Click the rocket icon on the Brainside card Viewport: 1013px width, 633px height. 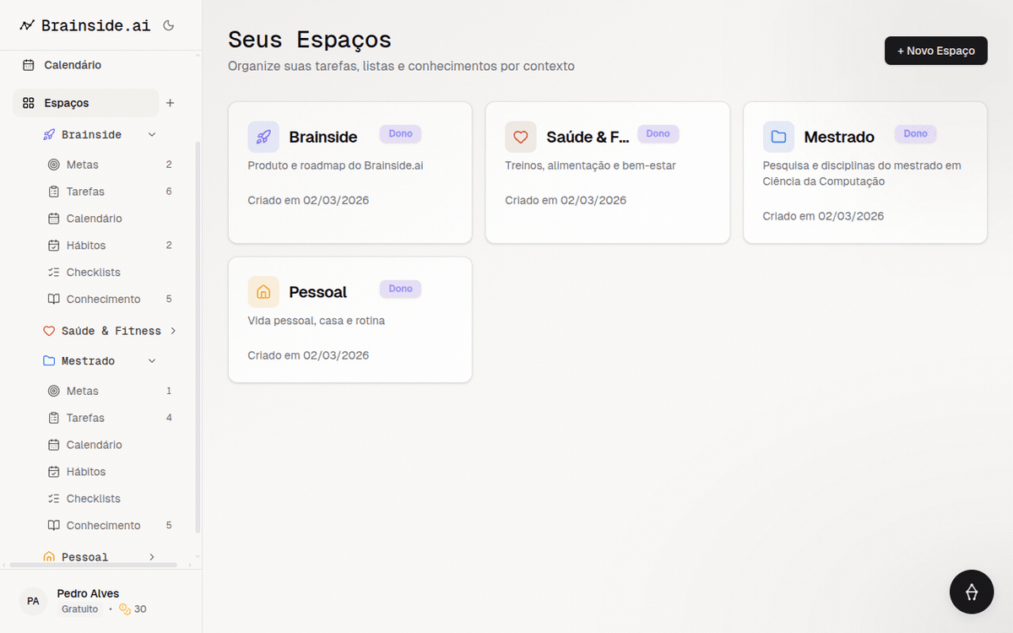click(x=263, y=136)
